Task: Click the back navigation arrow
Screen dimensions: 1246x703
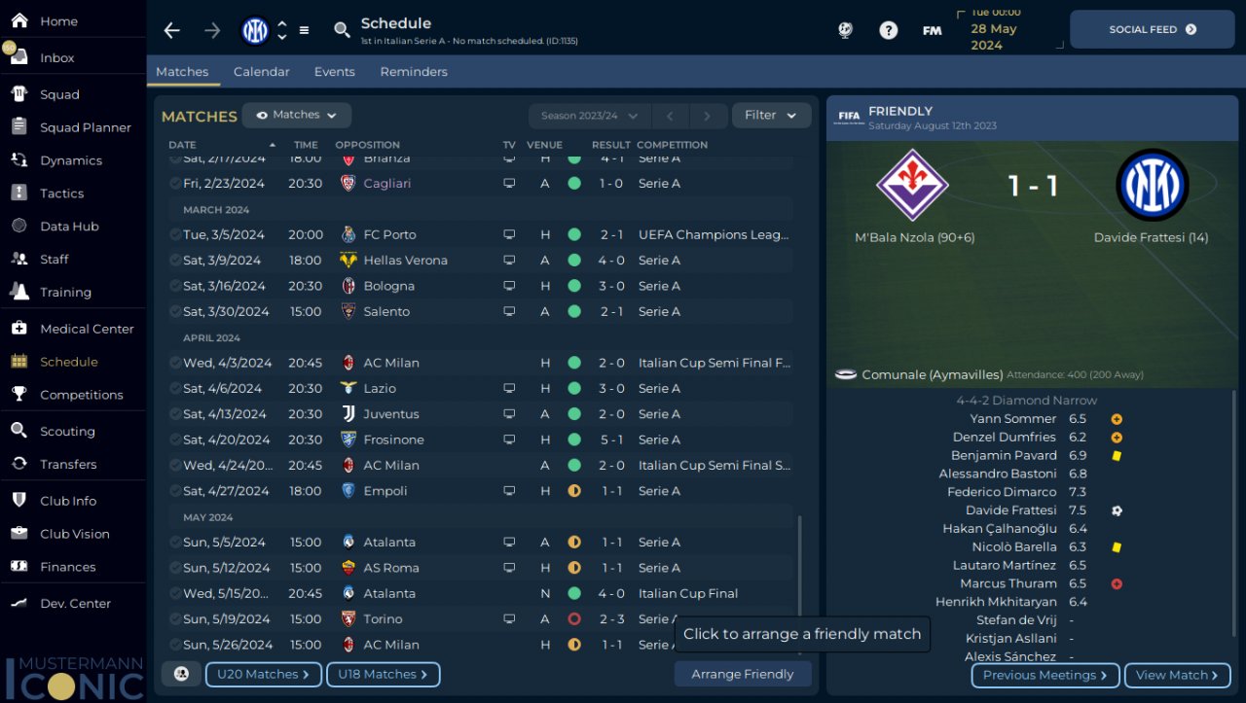Action: coord(172,30)
